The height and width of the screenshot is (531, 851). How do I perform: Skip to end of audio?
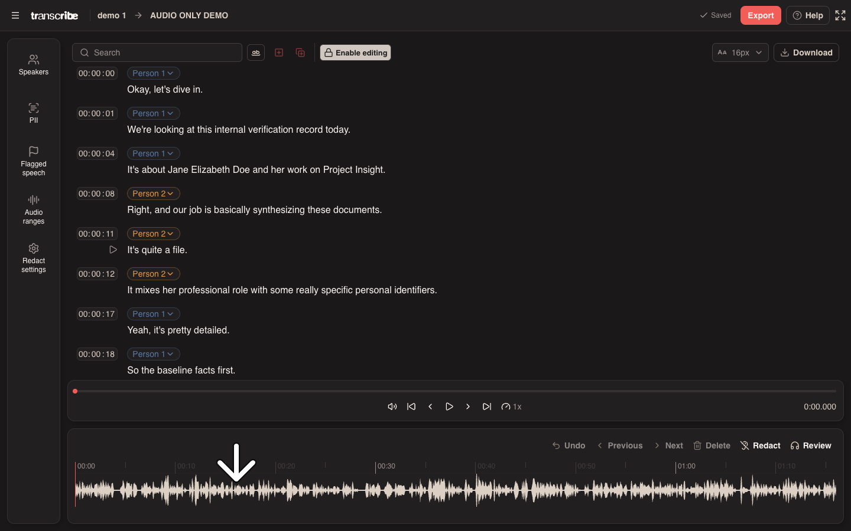point(487,407)
